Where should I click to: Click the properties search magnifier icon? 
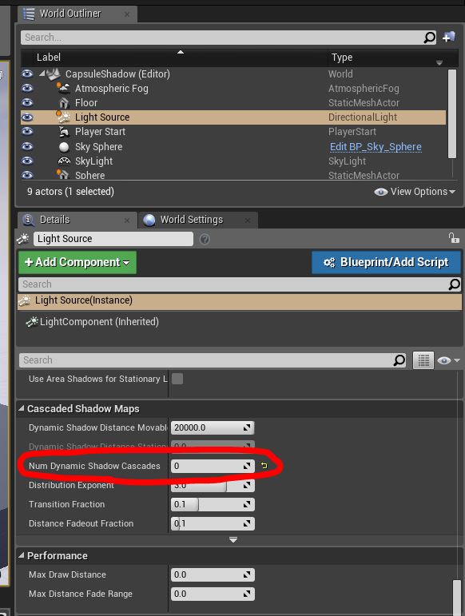click(x=399, y=360)
